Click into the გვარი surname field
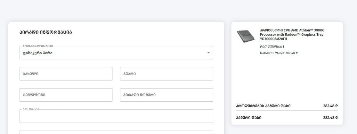 click(167, 74)
